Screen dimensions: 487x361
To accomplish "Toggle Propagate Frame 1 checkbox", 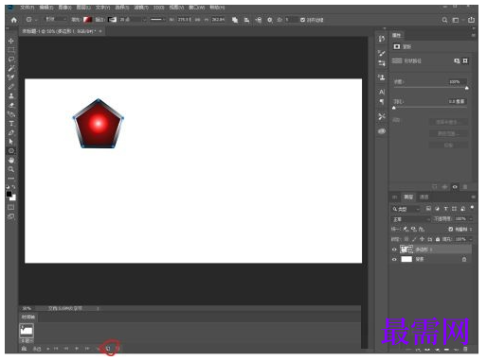I will pyautogui.click(x=451, y=229).
